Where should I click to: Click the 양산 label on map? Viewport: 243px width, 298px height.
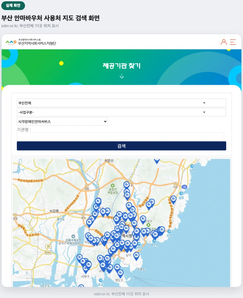(x=109, y=161)
